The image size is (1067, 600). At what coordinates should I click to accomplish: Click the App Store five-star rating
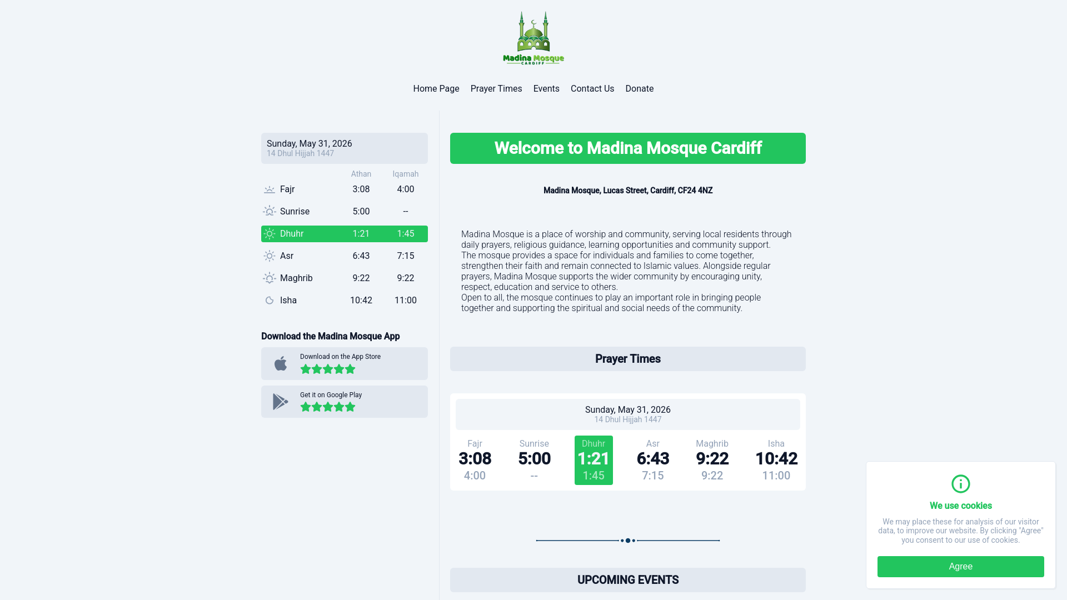[328, 369]
